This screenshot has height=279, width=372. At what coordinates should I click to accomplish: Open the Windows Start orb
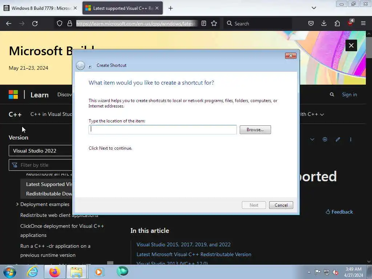10,272
